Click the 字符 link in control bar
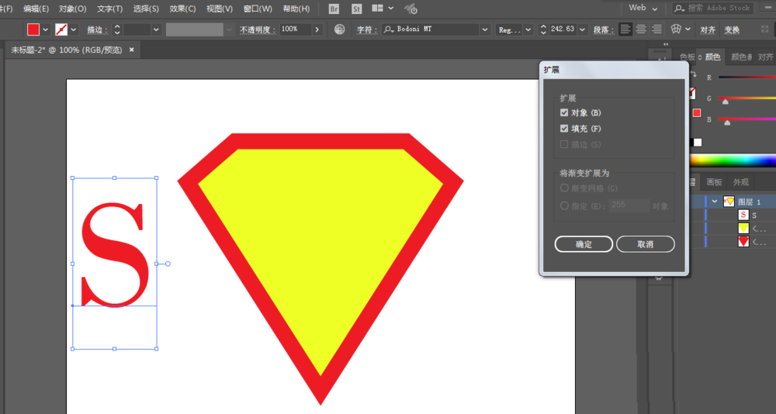 [367, 30]
